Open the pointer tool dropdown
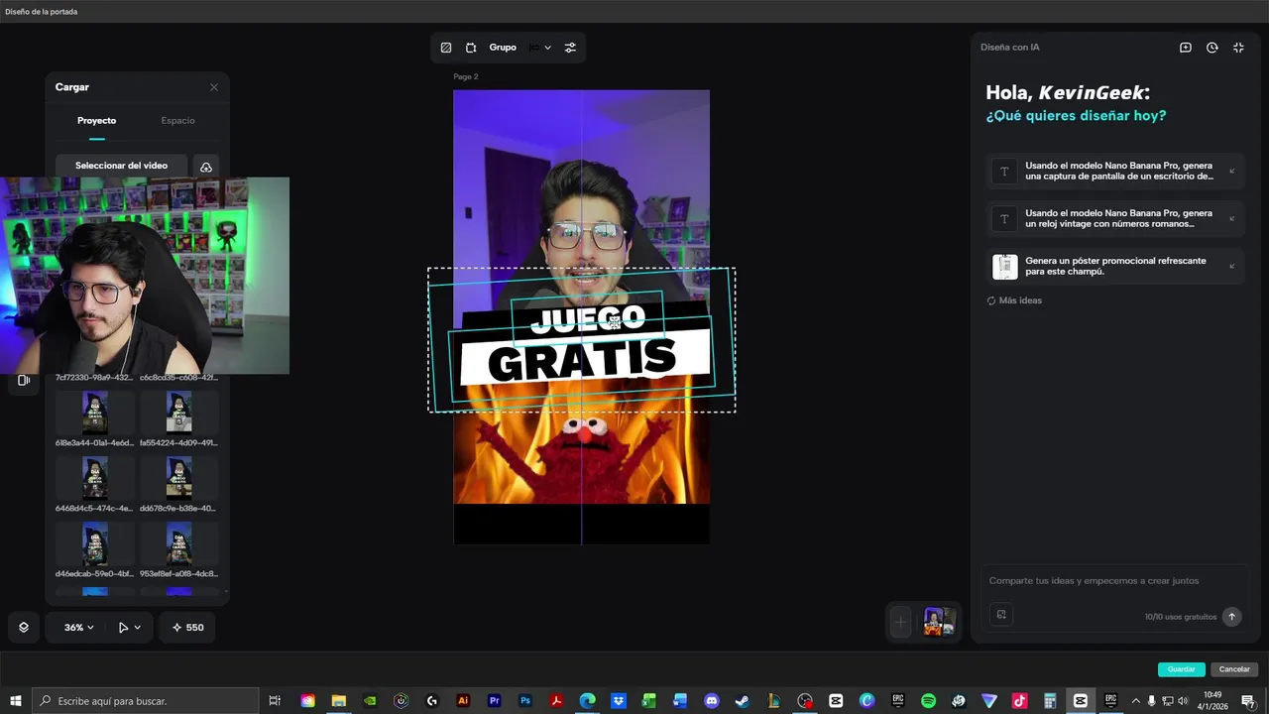1269x714 pixels. [129, 627]
